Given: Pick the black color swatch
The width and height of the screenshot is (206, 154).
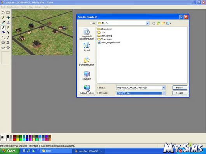Looking at the screenshot, I should (8, 137).
